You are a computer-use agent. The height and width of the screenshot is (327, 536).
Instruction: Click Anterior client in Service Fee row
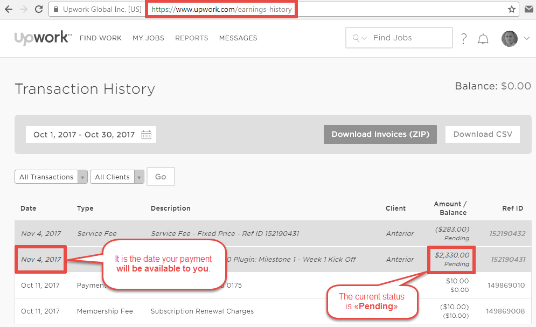pos(400,234)
